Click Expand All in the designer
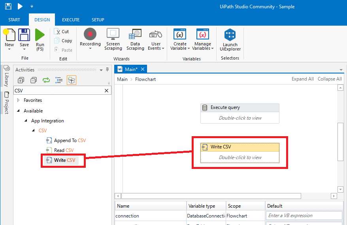 pyautogui.click(x=302, y=79)
